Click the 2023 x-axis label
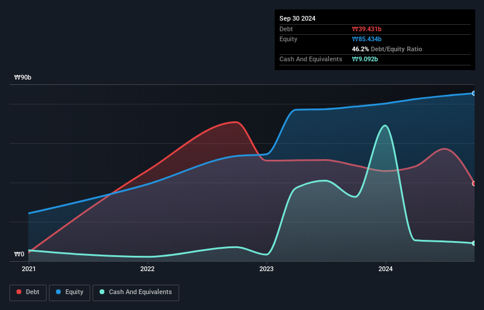The image size is (484, 310). (266, 269)
